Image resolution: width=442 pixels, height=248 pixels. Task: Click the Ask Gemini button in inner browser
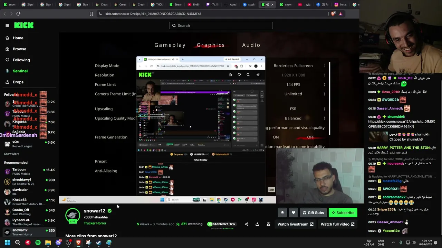click(232, 59)
